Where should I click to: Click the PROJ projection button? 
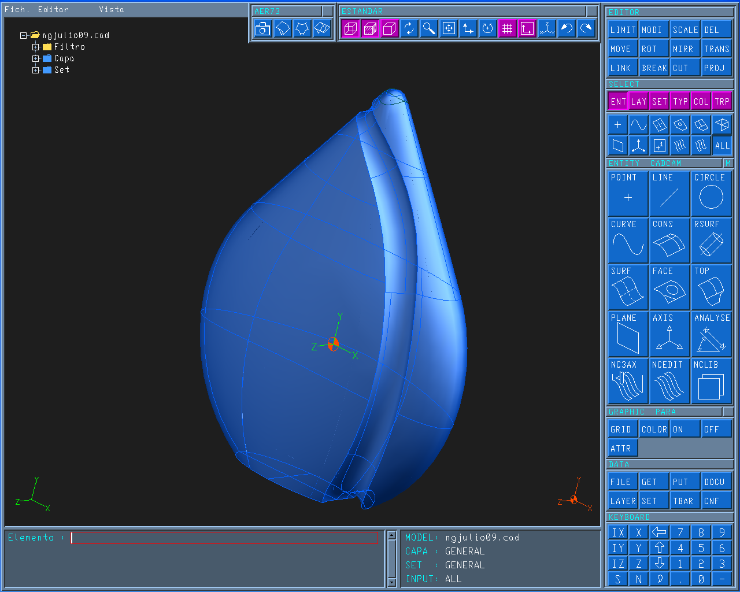(x=717, y=68)
